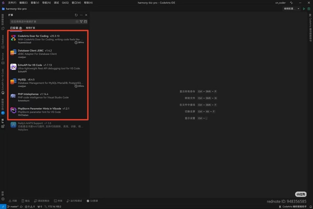Click the cn_coder account name
Viewport: 313px width, 209px height.
pos(280,3)
